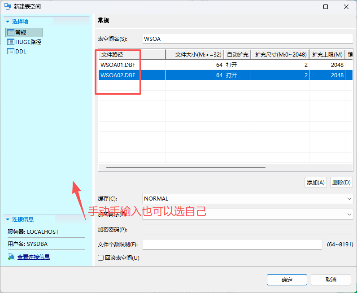The height and width of the screenshot is (293, 357).
Task: Click the 2048 limit cell of WSOA02.DBF
Action: tap(327, 75)
